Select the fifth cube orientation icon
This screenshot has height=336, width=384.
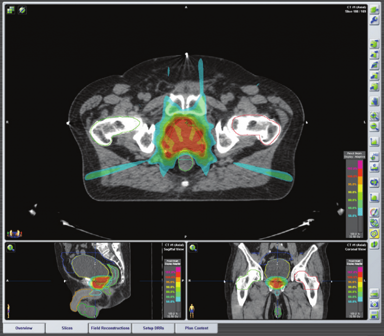point(374,86)
